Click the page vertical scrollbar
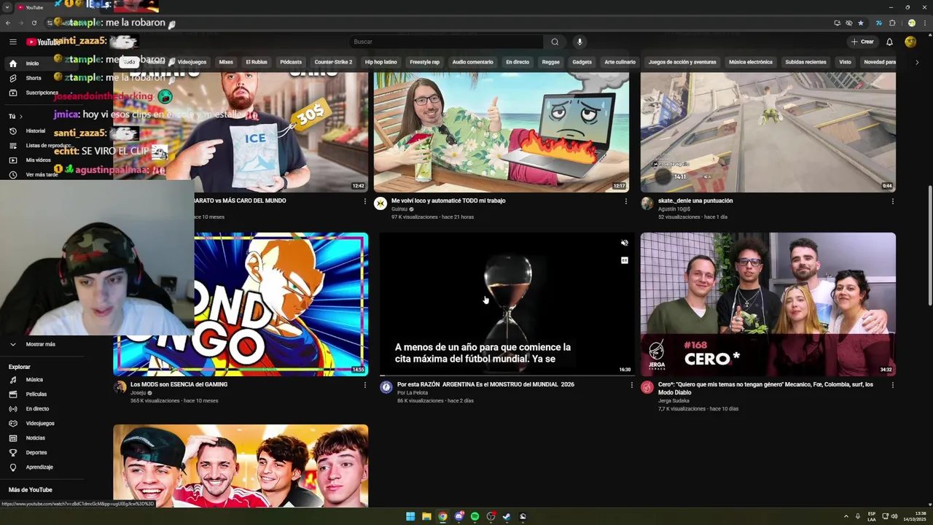Viewport: 933px width, 525px height. click(x=929, y=246)
